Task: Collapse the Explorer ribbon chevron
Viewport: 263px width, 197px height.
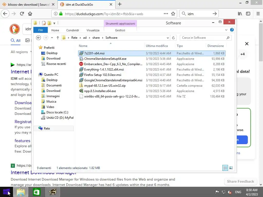Action: 226,30
